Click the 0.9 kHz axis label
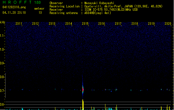Screen dimensions: 174x110 click(x=2, y=63)
